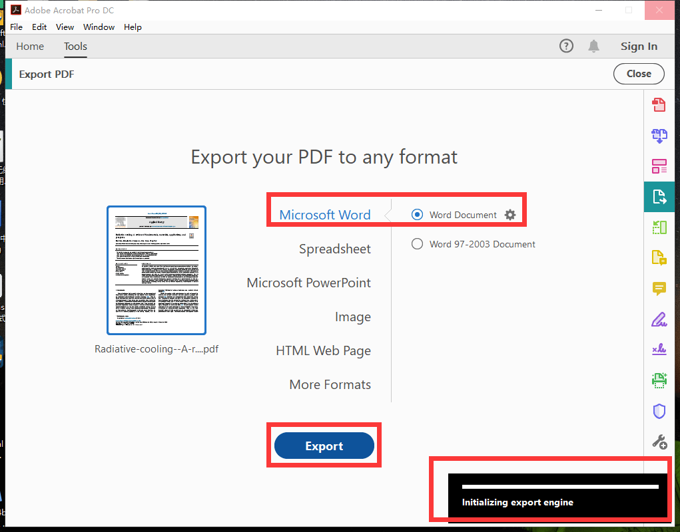Open the notifications bell
680x532 pixels.
click(x=593, y=46)
